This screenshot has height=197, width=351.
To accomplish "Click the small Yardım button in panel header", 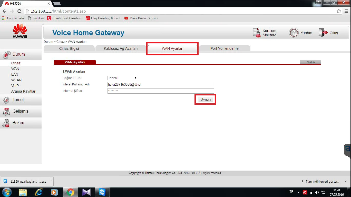I will coord(310,62).
